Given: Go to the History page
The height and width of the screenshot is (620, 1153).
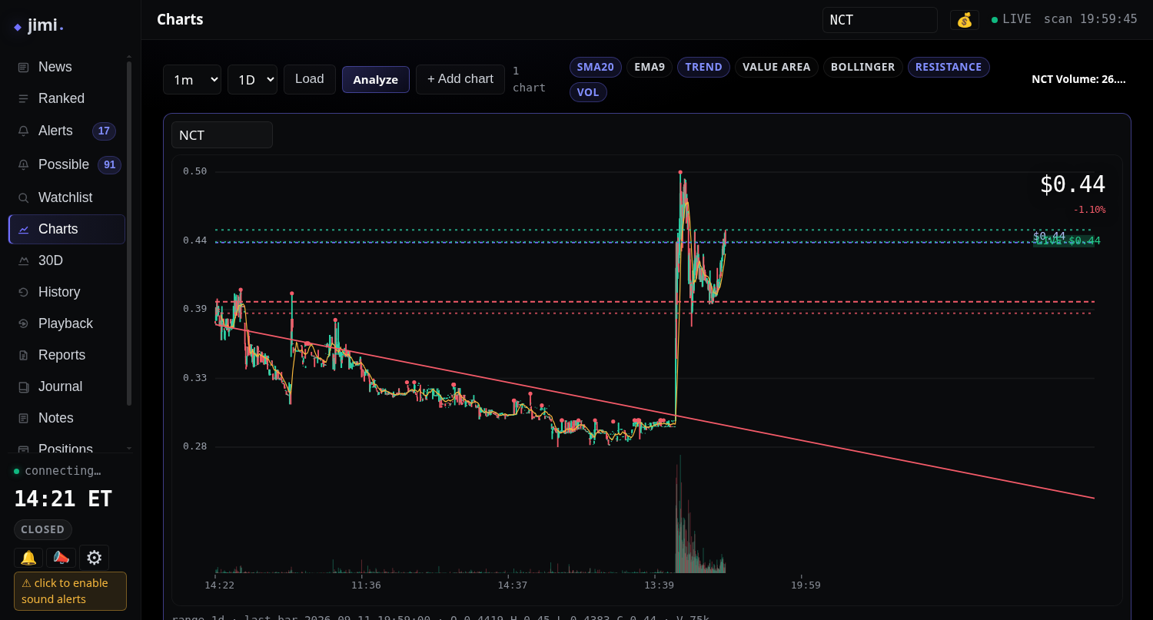Looking at the screenshot, I should point(67,293).
